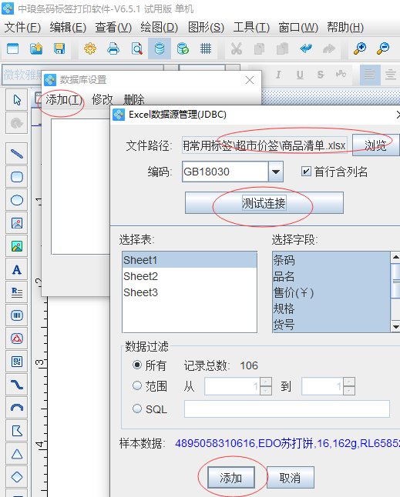
Task: Click the cut scissors icon
Action: click(x=236, y=48)
